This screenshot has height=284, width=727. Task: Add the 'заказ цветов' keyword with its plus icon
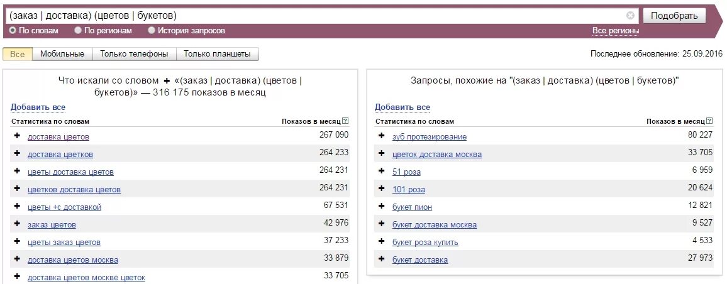[x=17, y=224]
